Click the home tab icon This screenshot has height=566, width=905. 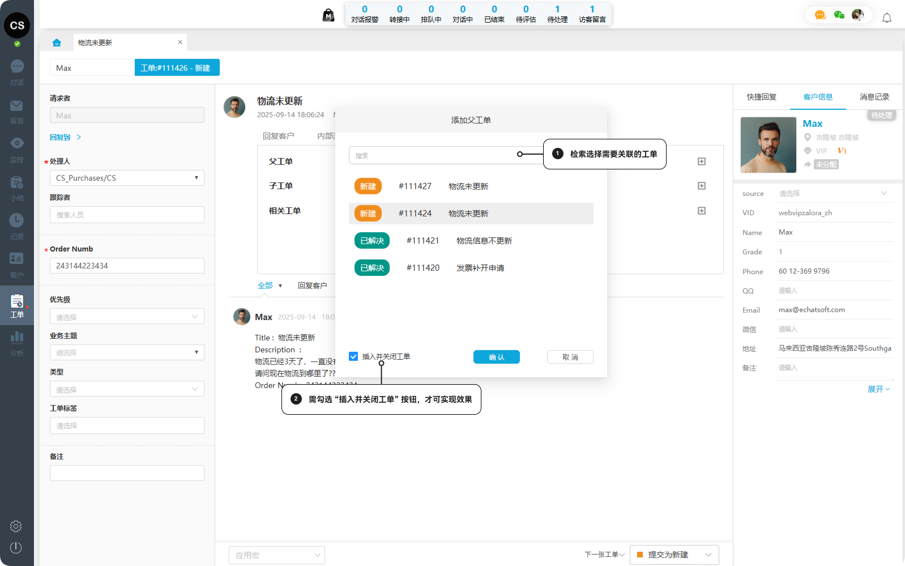click(x=57, y=42)
